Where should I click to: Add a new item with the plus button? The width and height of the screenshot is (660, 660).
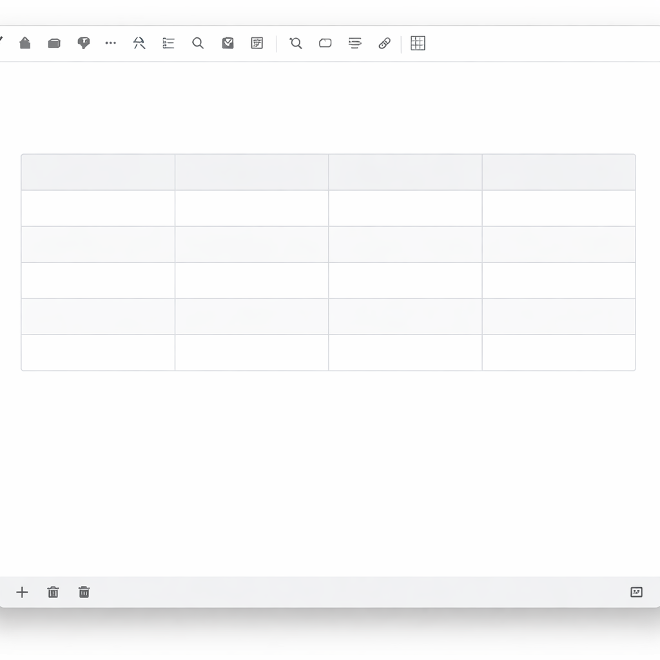pyautogui.click(x=22, y=592)
